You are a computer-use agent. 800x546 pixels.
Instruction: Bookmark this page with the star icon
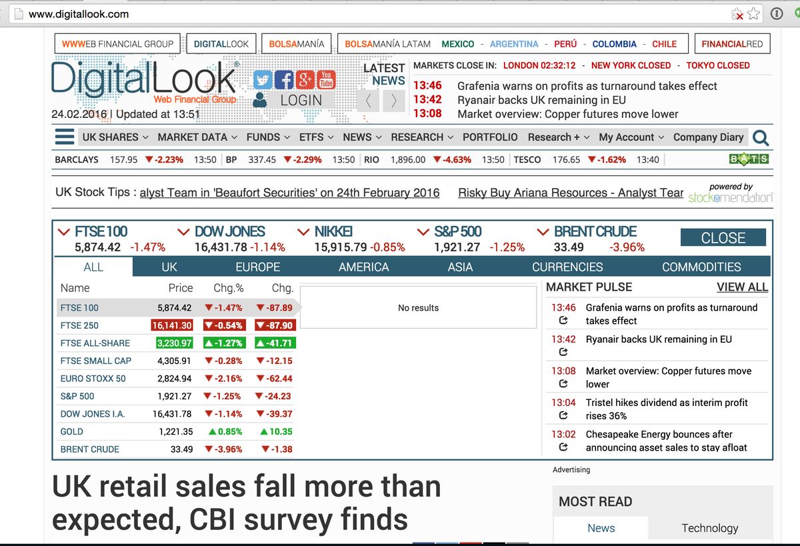tap(753, 13)
